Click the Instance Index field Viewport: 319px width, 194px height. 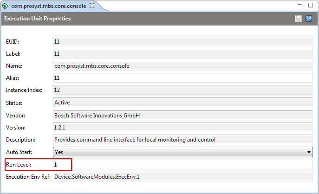click(x=182, y=90)
